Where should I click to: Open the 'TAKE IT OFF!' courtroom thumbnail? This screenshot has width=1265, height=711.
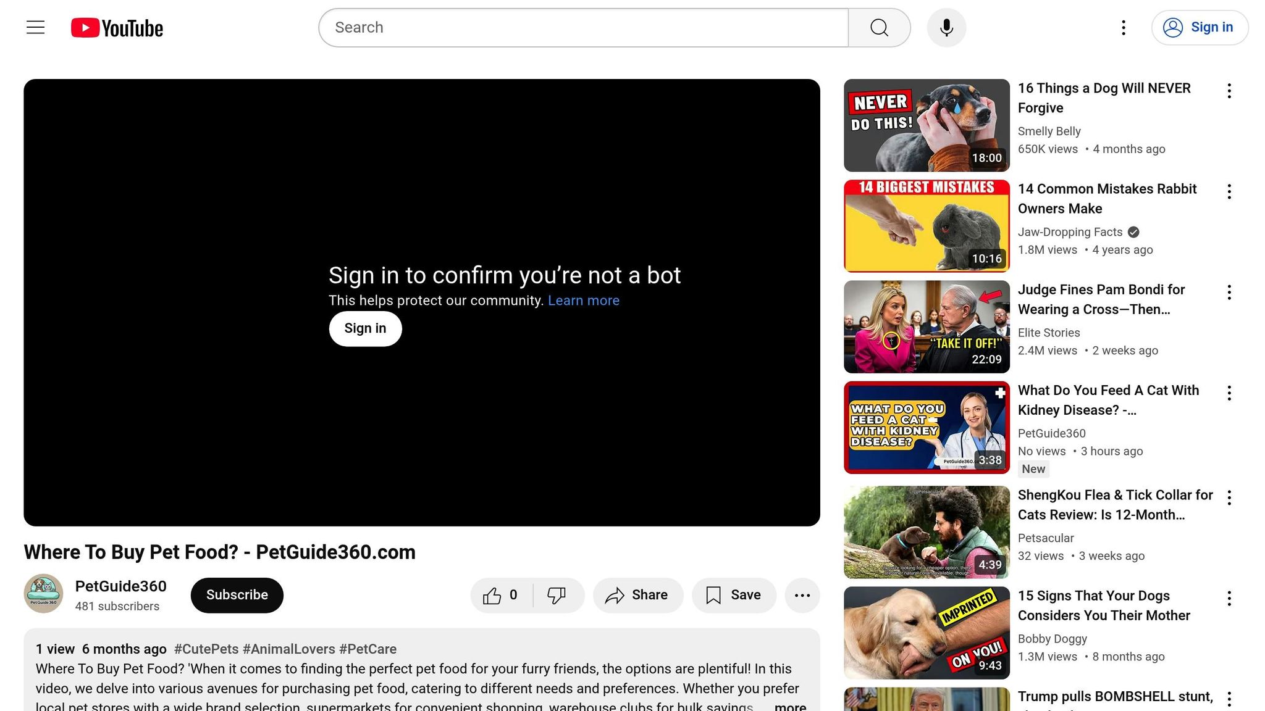coord(927,326)
